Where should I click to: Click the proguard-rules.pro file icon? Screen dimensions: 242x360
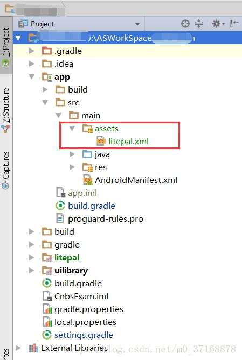pyautogui.click(x=60, y=218)
